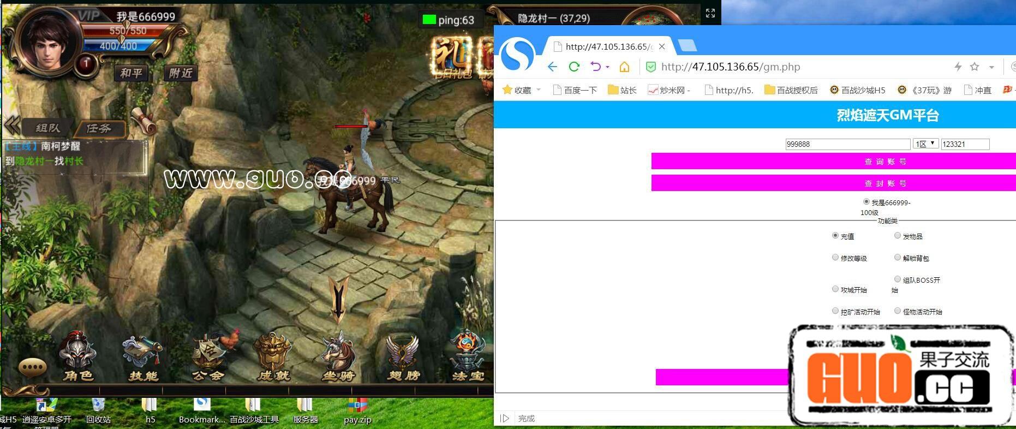Click the browser refresh icon
Image resolution: width=1016 pixels, height=429 pixels.
[x=574, y=67]
